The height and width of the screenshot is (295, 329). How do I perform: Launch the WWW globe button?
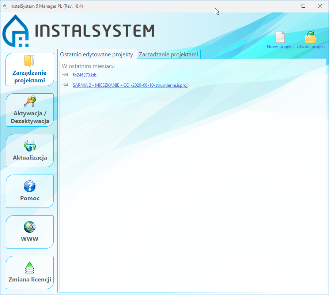[30, 232]
